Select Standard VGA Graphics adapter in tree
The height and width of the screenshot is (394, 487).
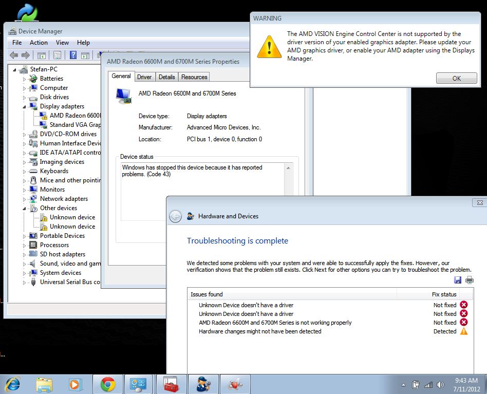(75, 125)
